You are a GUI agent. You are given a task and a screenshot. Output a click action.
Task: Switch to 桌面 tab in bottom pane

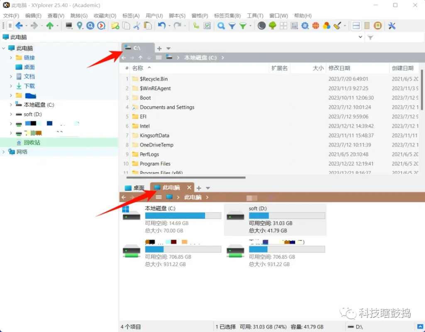pos(135,188)
